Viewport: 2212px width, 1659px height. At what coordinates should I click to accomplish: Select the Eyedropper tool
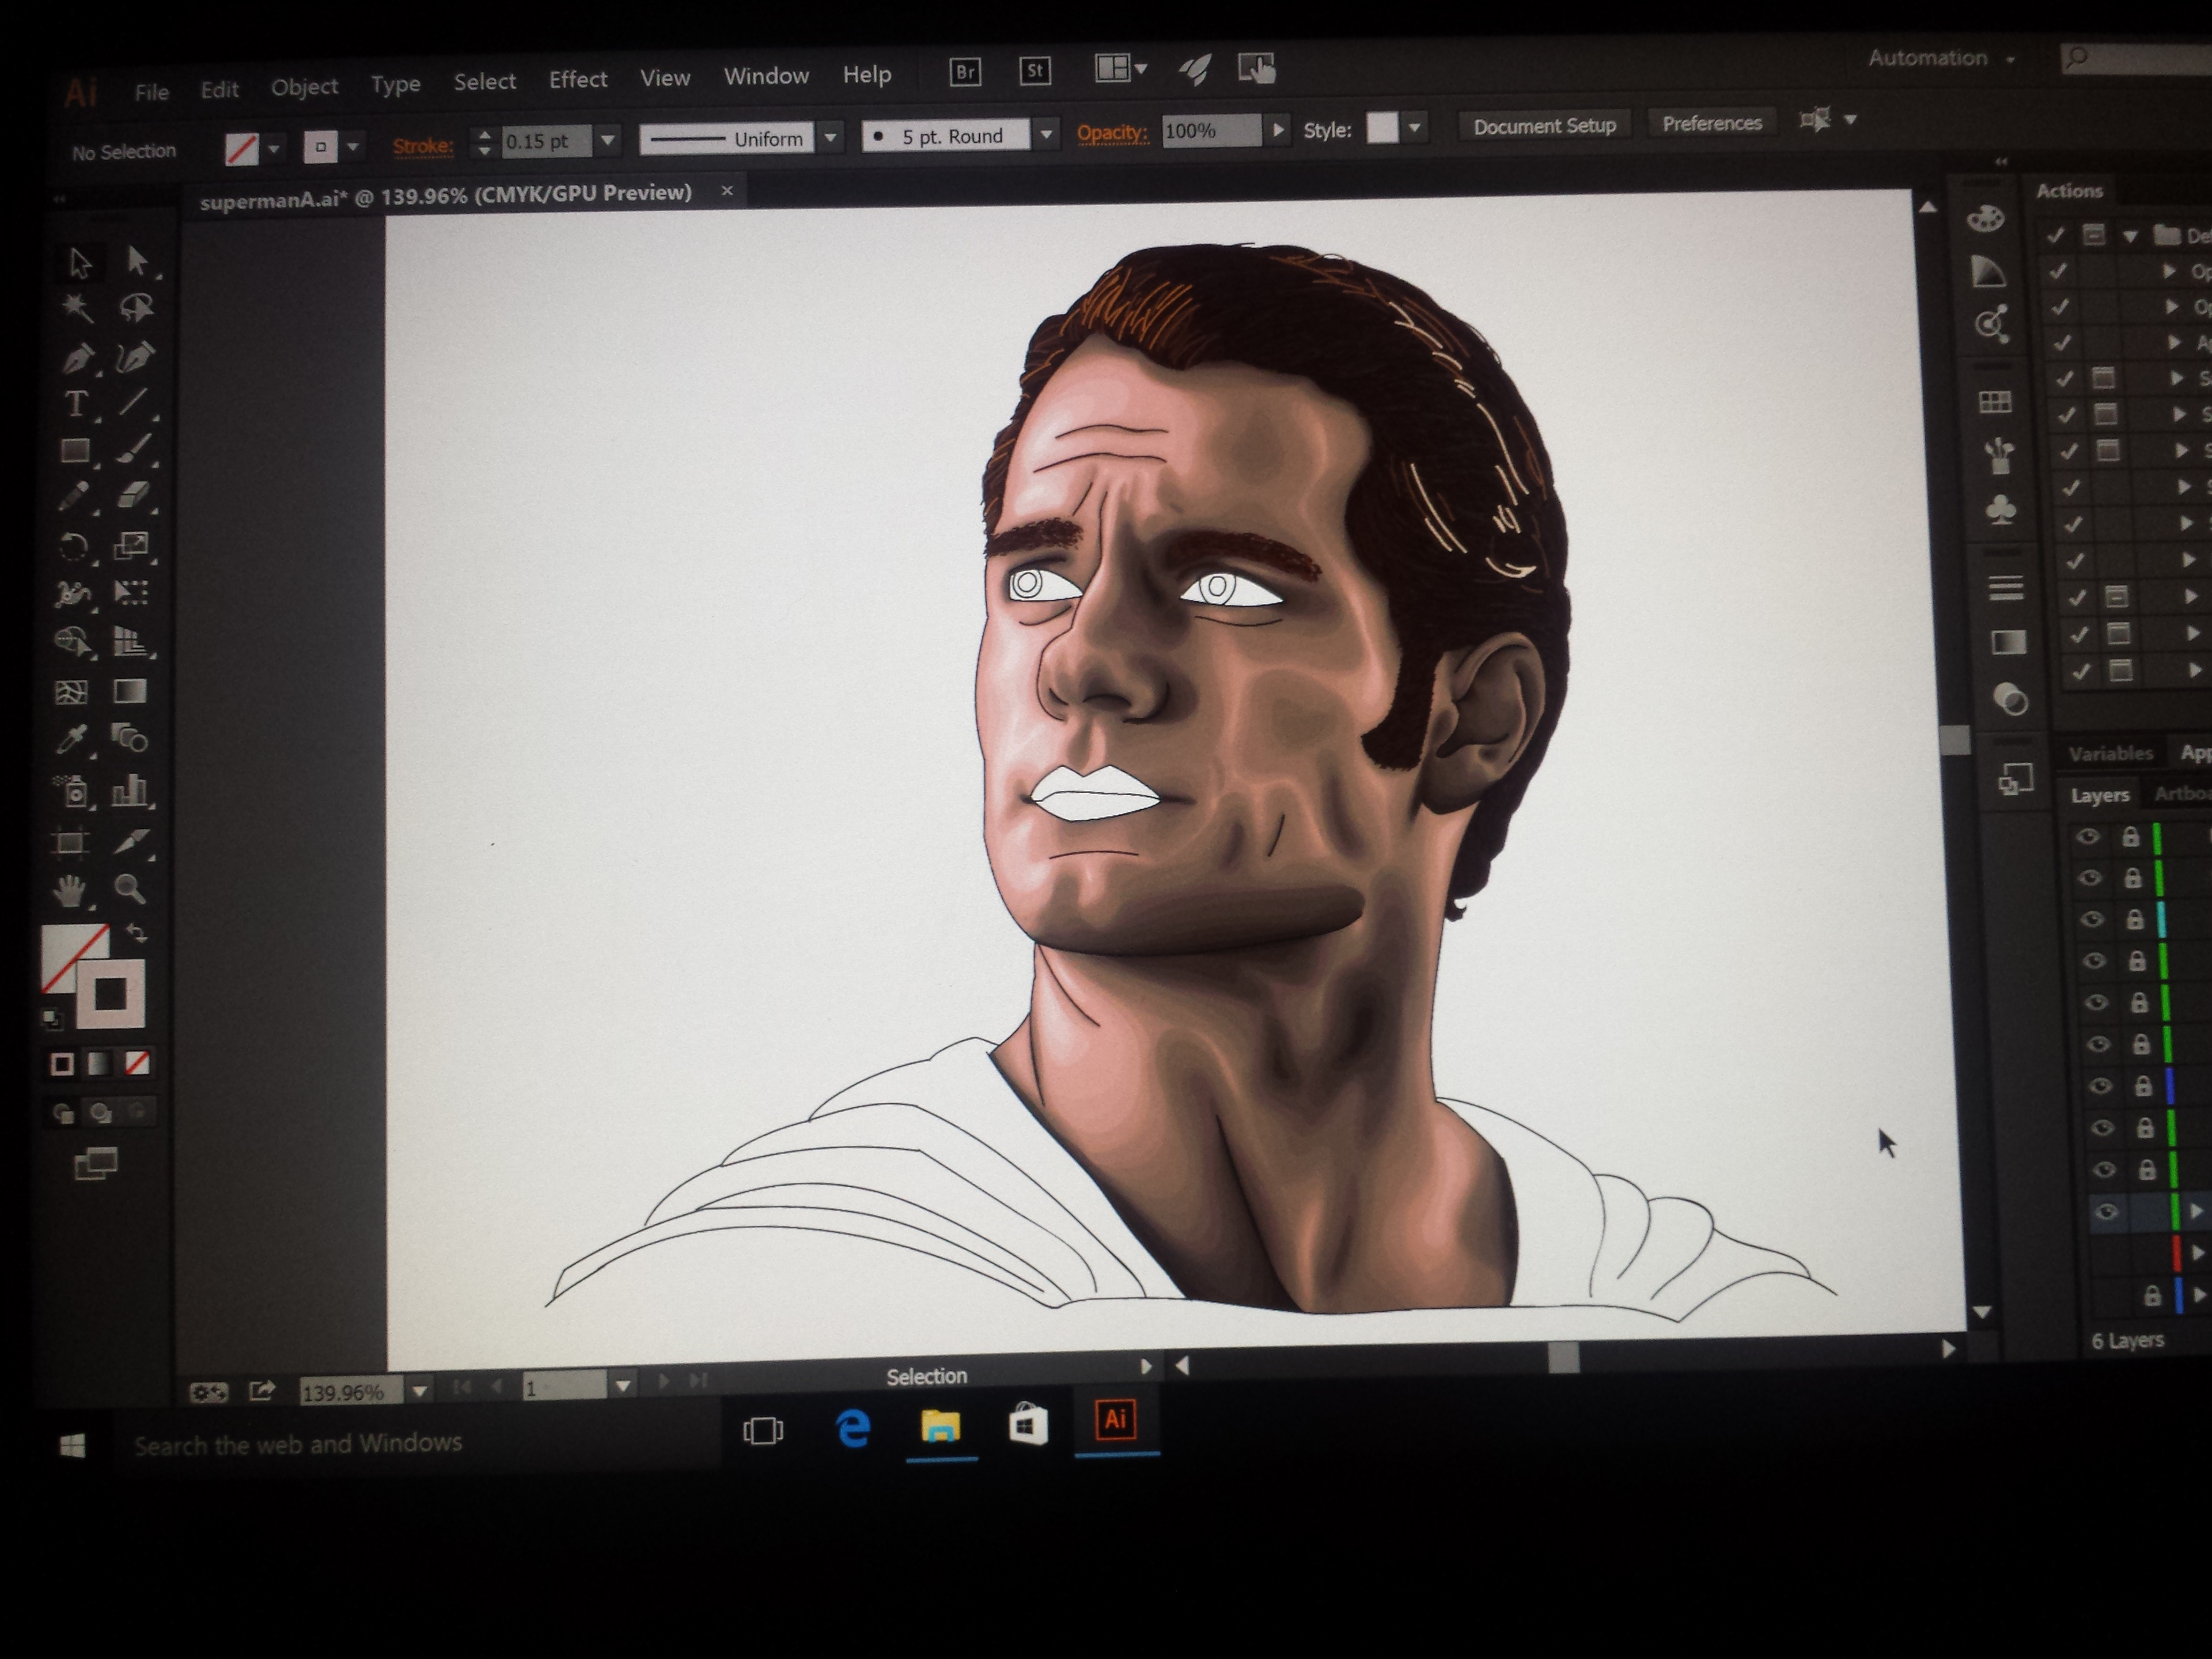tap(72, 740)
